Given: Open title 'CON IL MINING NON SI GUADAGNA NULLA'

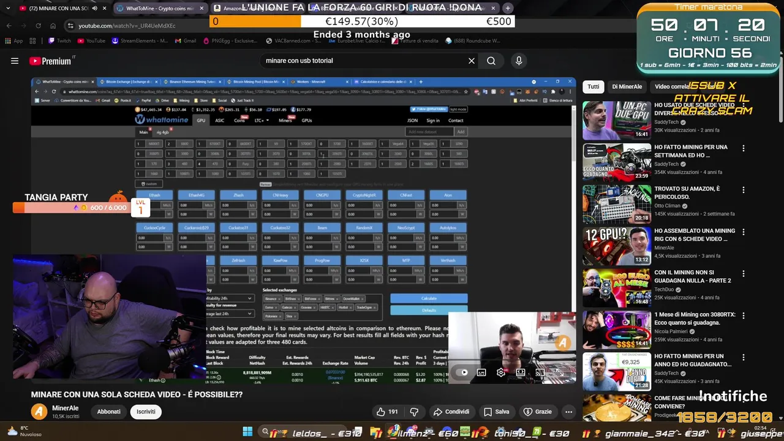Looking at the screenshot, I should 693,276.
